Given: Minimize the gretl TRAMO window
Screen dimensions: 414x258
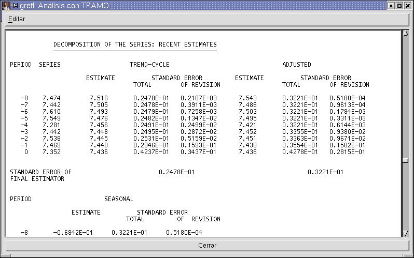Looking at the screenshot, I should click(x=391, y=6).
